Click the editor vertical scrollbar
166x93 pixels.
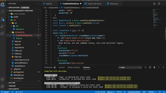point(165,33)
